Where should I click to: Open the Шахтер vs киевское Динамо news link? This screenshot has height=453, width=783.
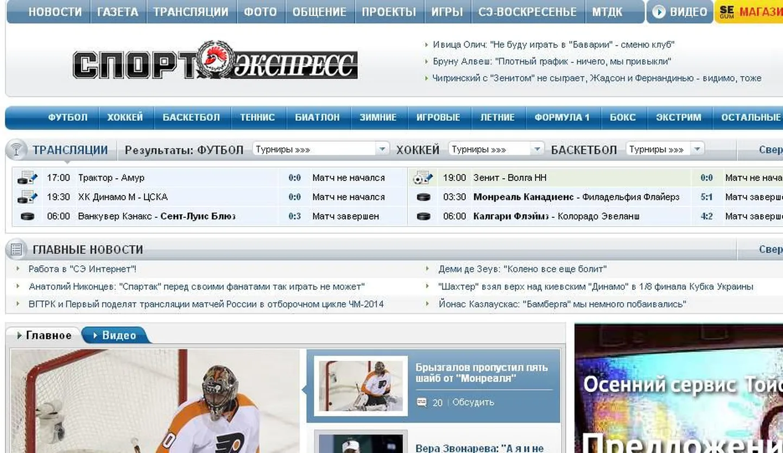(x=596, y=286)
